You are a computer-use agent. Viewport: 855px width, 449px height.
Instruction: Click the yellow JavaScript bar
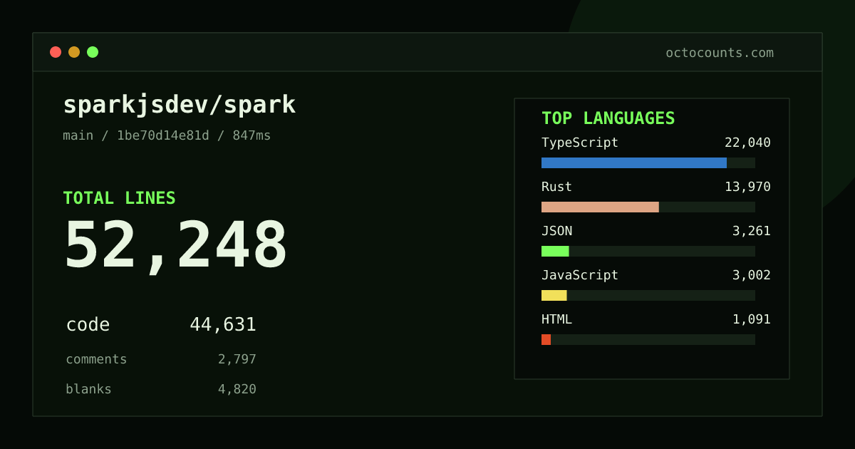click(554, 295)
